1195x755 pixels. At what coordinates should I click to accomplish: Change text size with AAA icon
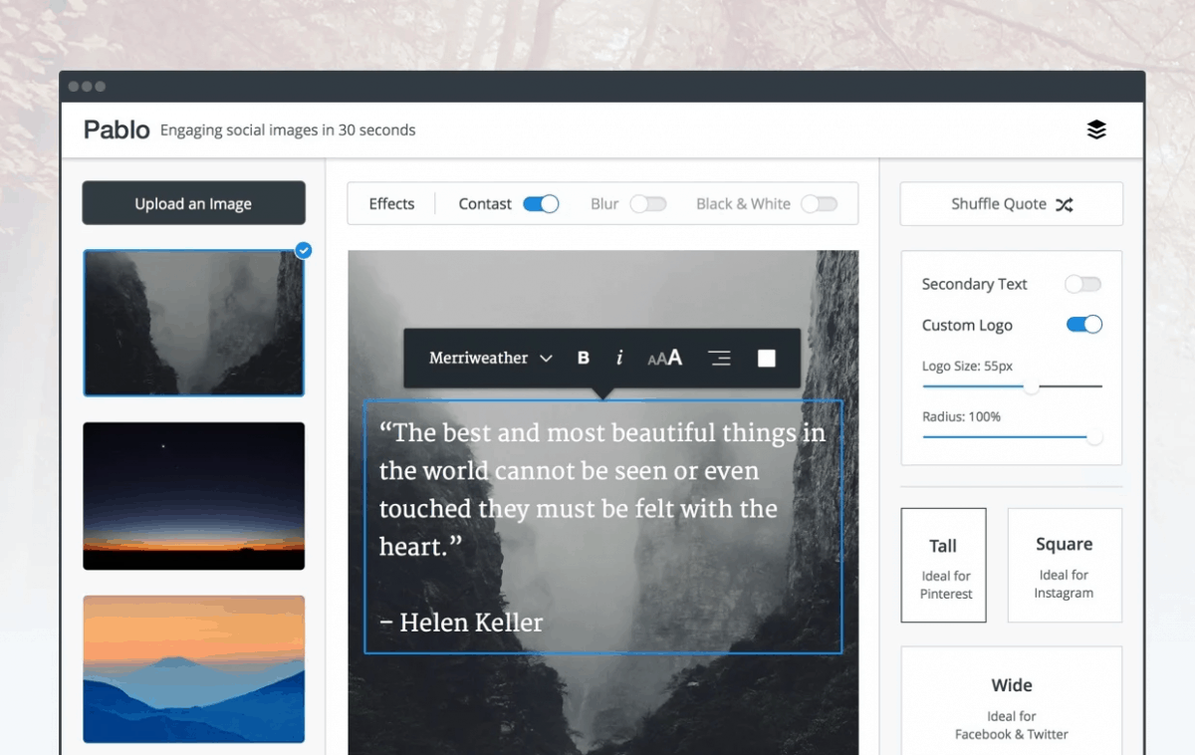tap(665, 358)
